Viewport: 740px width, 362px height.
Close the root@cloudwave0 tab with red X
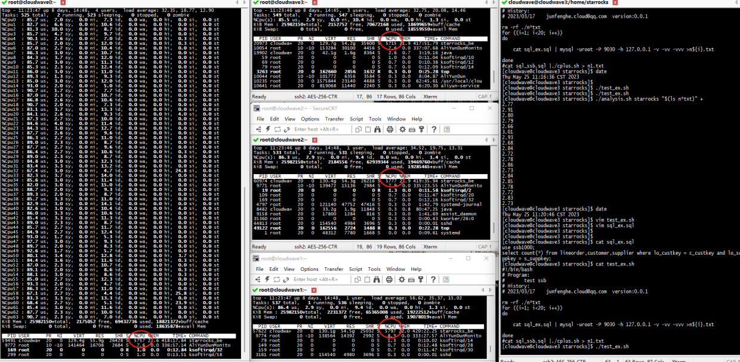coord(63,3)
